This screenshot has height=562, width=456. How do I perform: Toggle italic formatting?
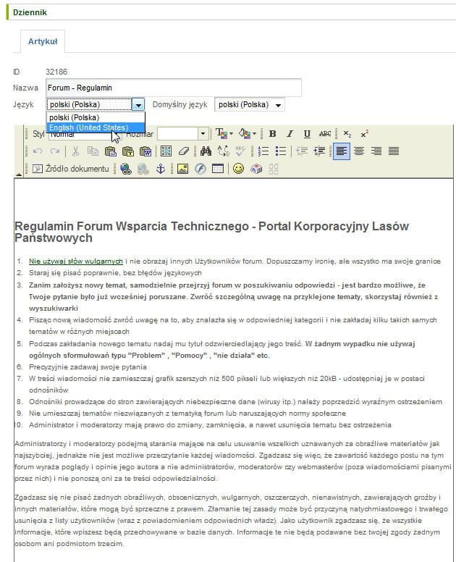[290, 134]
